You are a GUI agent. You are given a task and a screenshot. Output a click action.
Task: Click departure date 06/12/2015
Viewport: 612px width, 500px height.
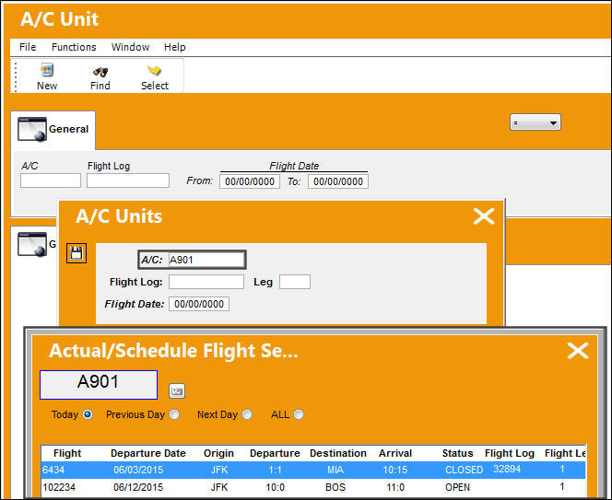(x=138, y=487)
